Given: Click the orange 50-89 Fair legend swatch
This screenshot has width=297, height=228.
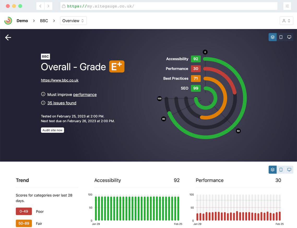Looking at the screenshot, I should coord(24,223).
